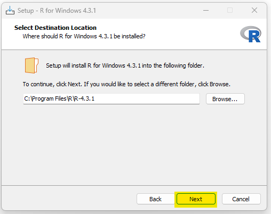The image size is (271, 214).
Task: Click the Back button
Action: coord(156,199)
